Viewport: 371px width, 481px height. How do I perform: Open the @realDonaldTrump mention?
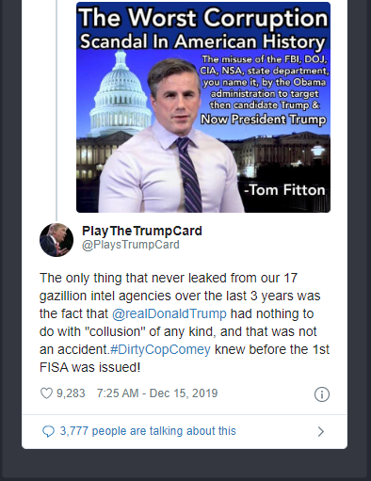click(169, 313)
